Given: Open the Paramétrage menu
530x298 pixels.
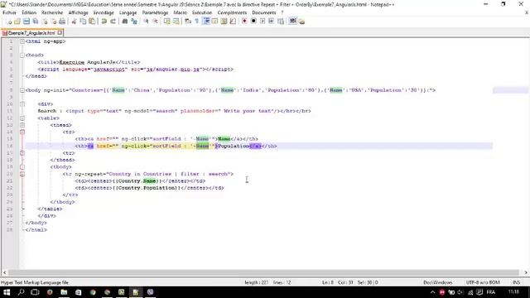Looking at the screenshot, I should pos(155,12).
